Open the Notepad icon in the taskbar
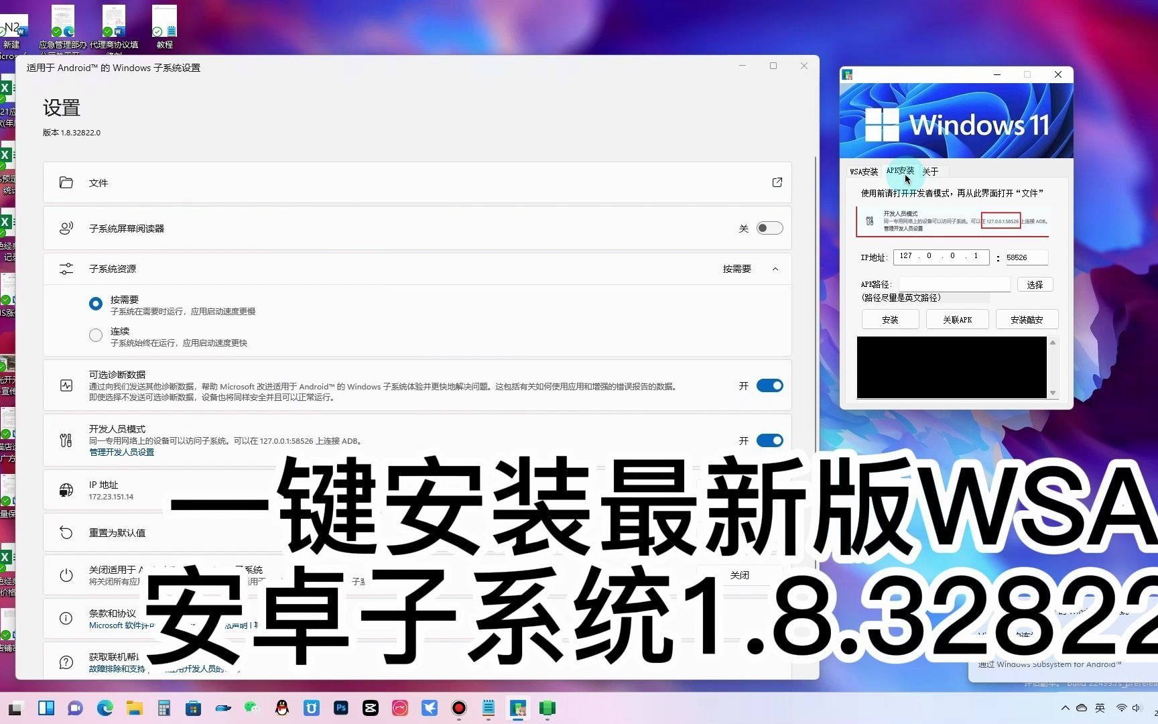Image resolution: width=1158 pixels, height=724 pixels. click(489, 708)
